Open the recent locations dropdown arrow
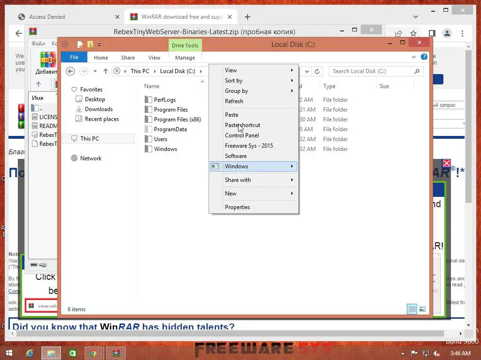The height and width of the screenshot is (360, 481). coord(95,71)
